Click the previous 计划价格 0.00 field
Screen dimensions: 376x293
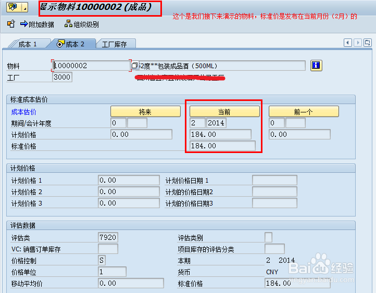click(x=299, y=134)
